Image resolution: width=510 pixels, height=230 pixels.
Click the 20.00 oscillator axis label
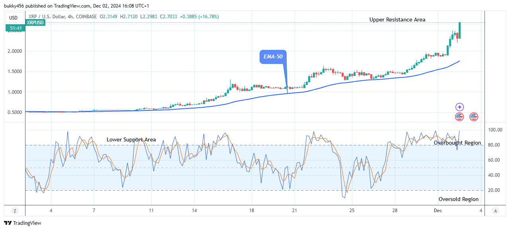[x=495, y=190]
